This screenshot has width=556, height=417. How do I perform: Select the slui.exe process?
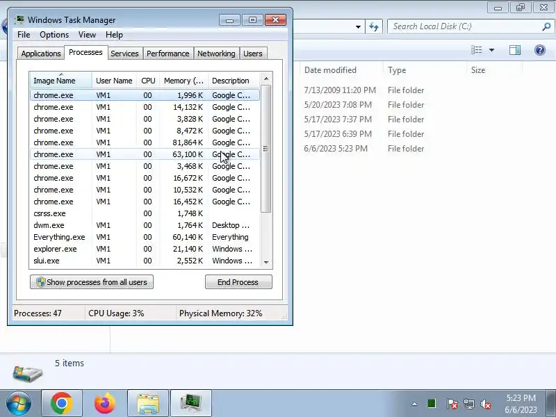click(x=145, y=260)
